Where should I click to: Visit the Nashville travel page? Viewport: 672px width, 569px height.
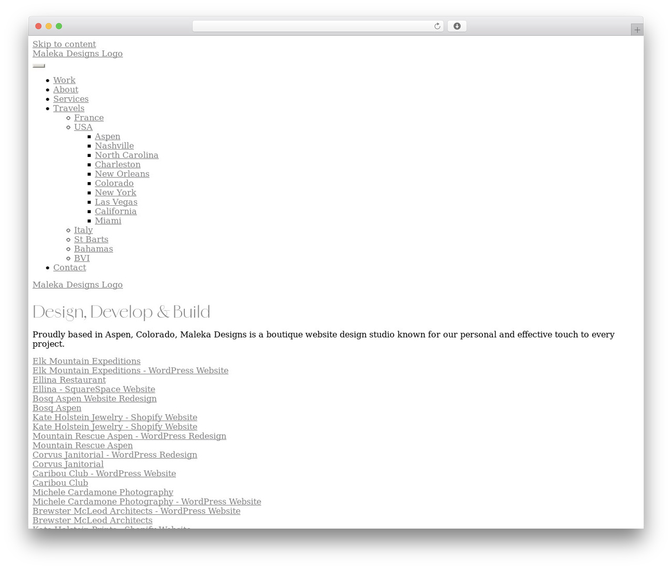[114, 146]
